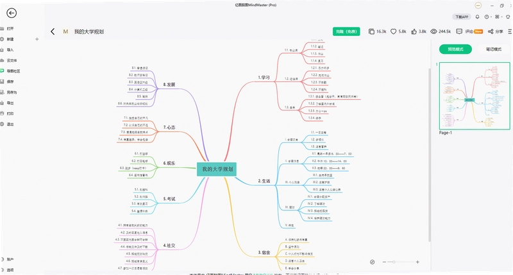Like with the thumbs-up icon 3.8k
Viewport: 513px width, 275px height.
pos(414,31)
